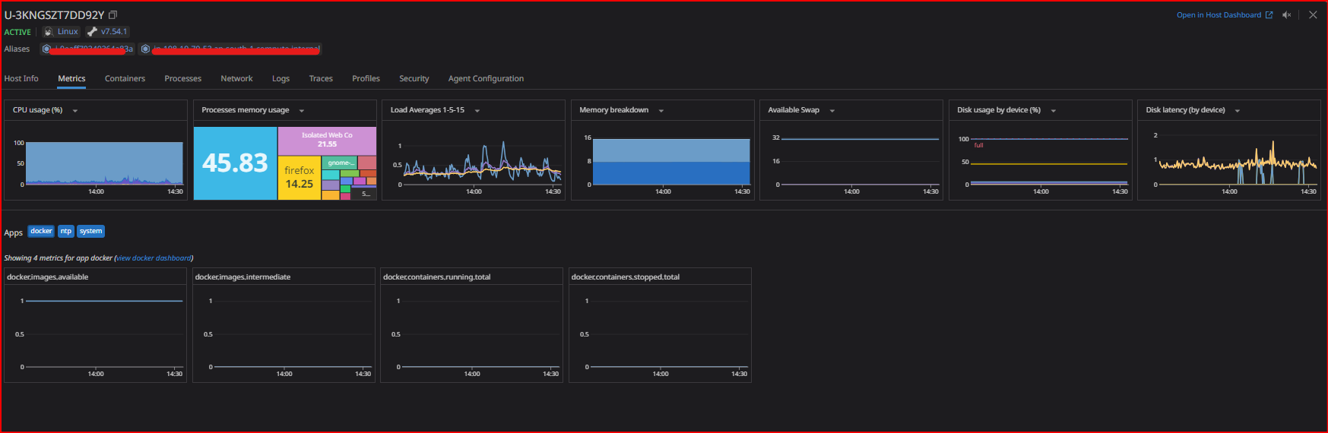This screenshot has height=433, width=1328.
Task: Click the agent version v7.54.1 badge
Action: (107, 32)
